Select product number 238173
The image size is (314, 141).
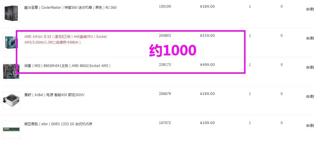coord(165,65)
